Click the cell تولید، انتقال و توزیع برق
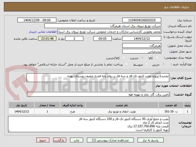This screenshot has width=196, height=147. [x=122, y=111]
